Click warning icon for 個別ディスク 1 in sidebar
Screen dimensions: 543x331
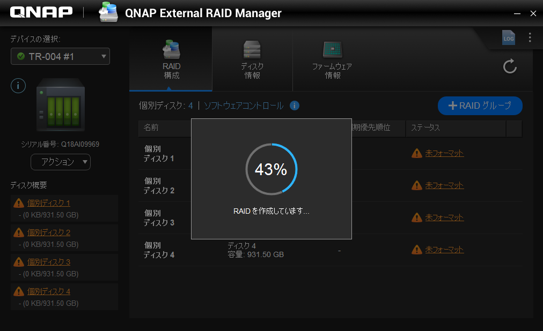[19, 203]
